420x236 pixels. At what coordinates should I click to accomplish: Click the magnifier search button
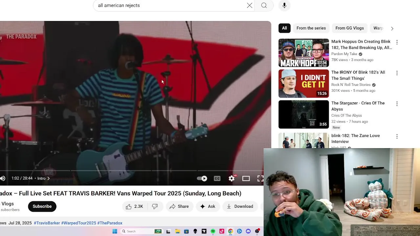click(x=264, y=5)
